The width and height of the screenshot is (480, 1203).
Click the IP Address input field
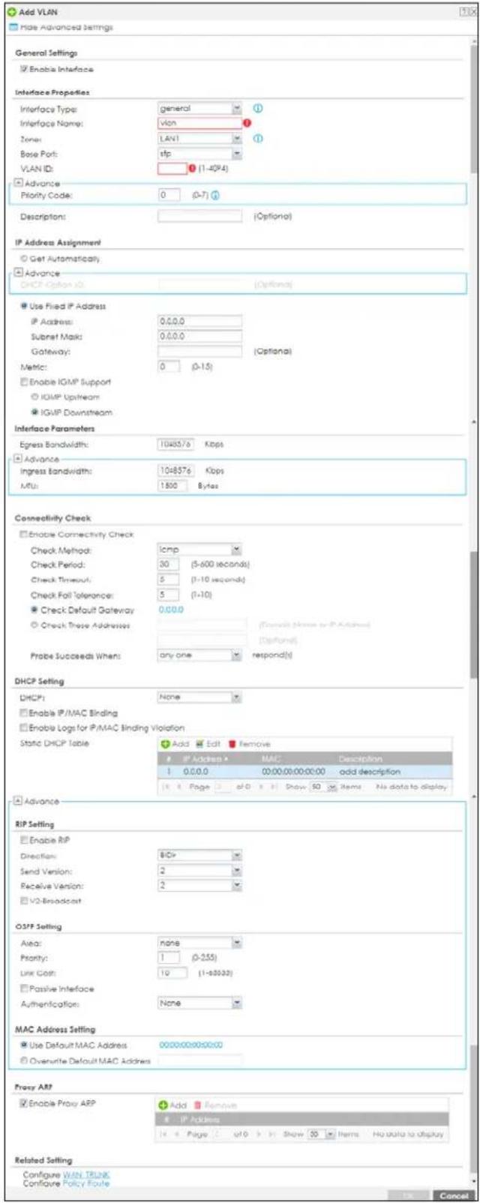click(x=199, y=321)
